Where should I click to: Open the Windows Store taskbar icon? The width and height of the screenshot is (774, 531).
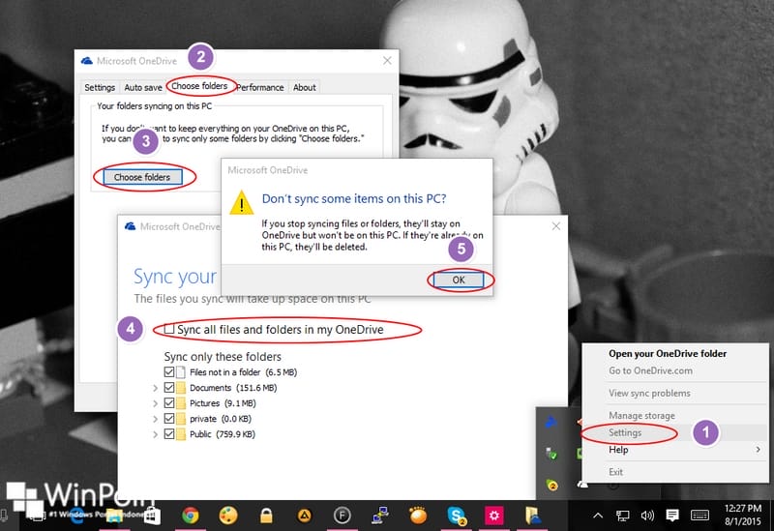pyautogui.click(x=152, y=515)
